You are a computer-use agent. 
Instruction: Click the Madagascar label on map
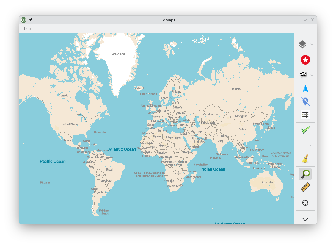(193, 177)
